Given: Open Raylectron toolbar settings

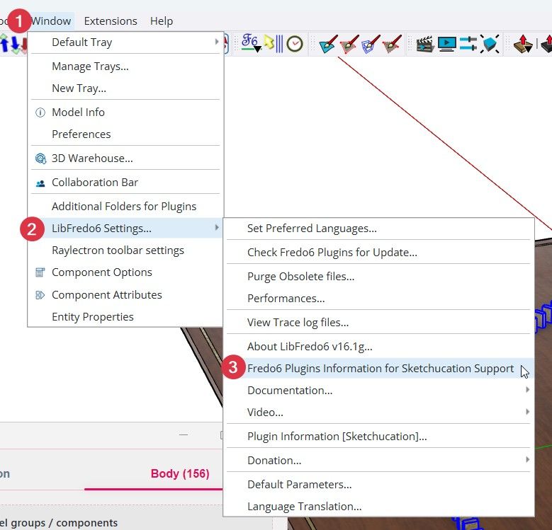Looking at the screenshot, I should pos(125,250).
